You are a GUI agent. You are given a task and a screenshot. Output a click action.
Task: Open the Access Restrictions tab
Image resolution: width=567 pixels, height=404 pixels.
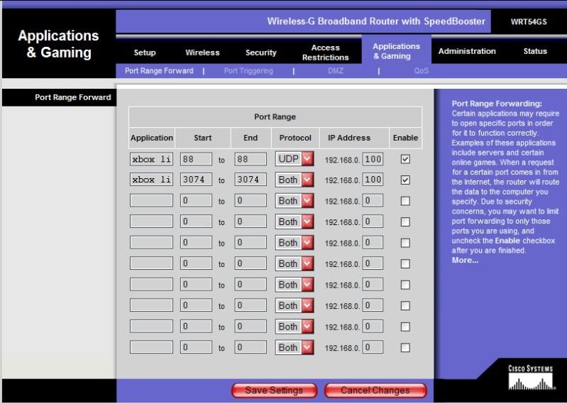pos(325,53)
